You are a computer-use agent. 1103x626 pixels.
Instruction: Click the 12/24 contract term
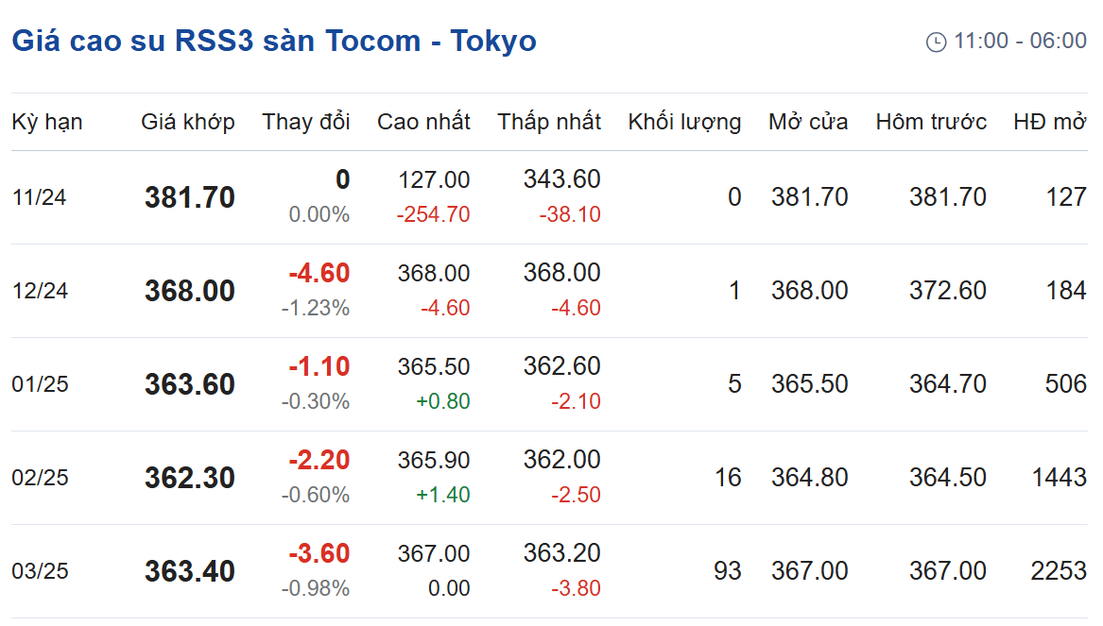pyautogui.click(x=40, y=291)
